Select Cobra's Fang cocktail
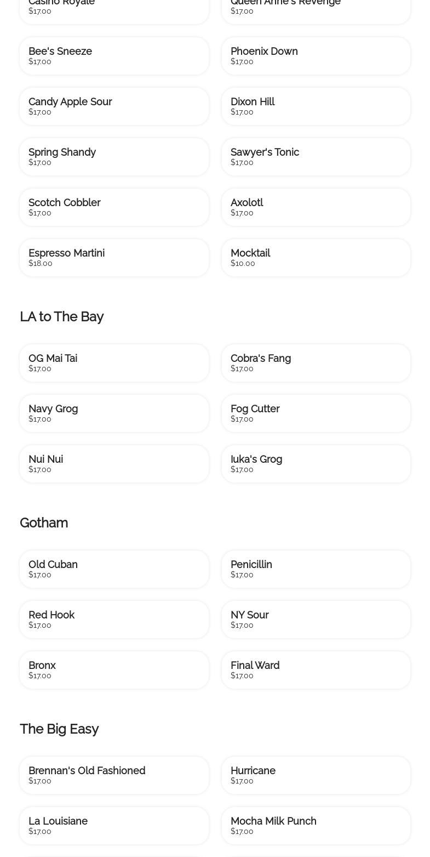 pyautogui.click(x=316, y=363)
